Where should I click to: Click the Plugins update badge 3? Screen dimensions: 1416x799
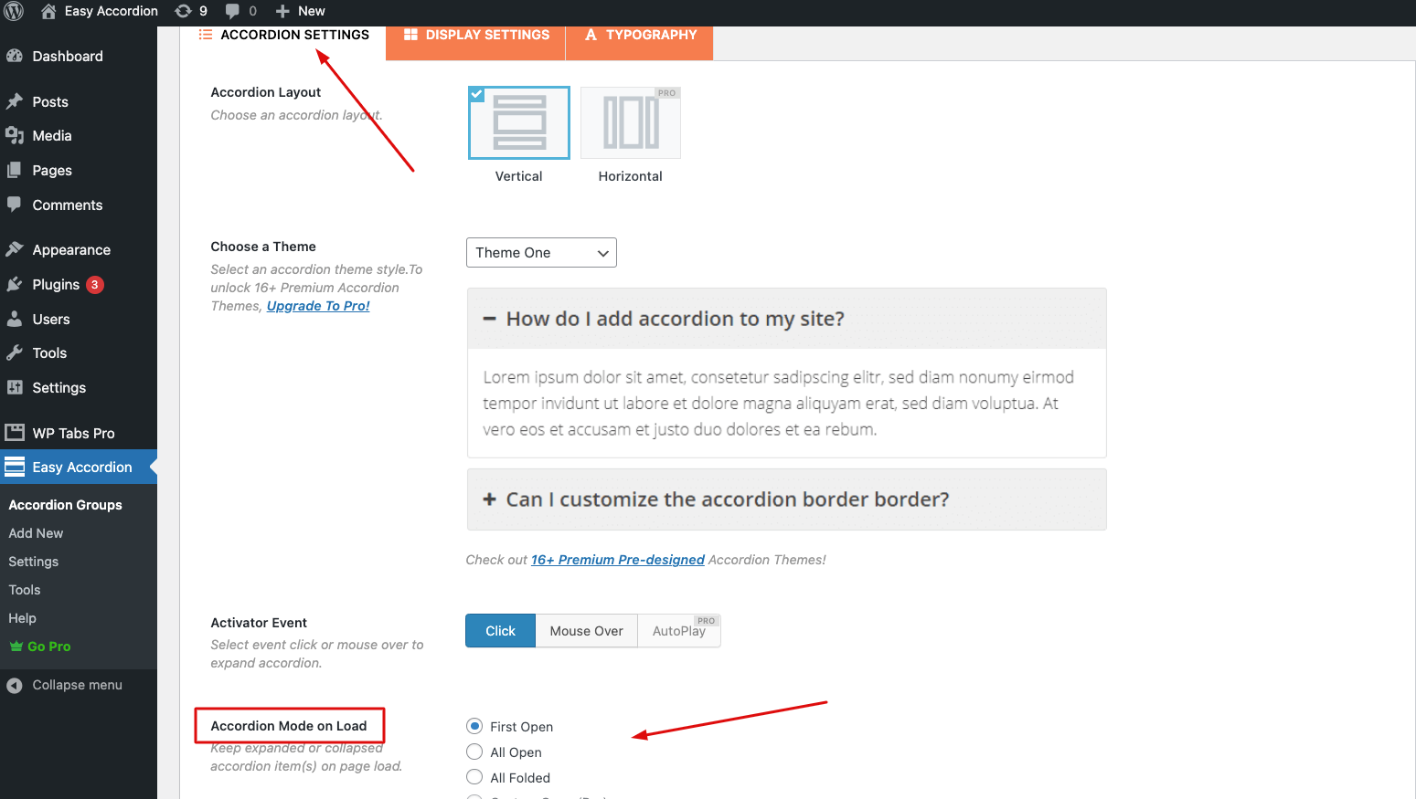(x=95, y=284)
